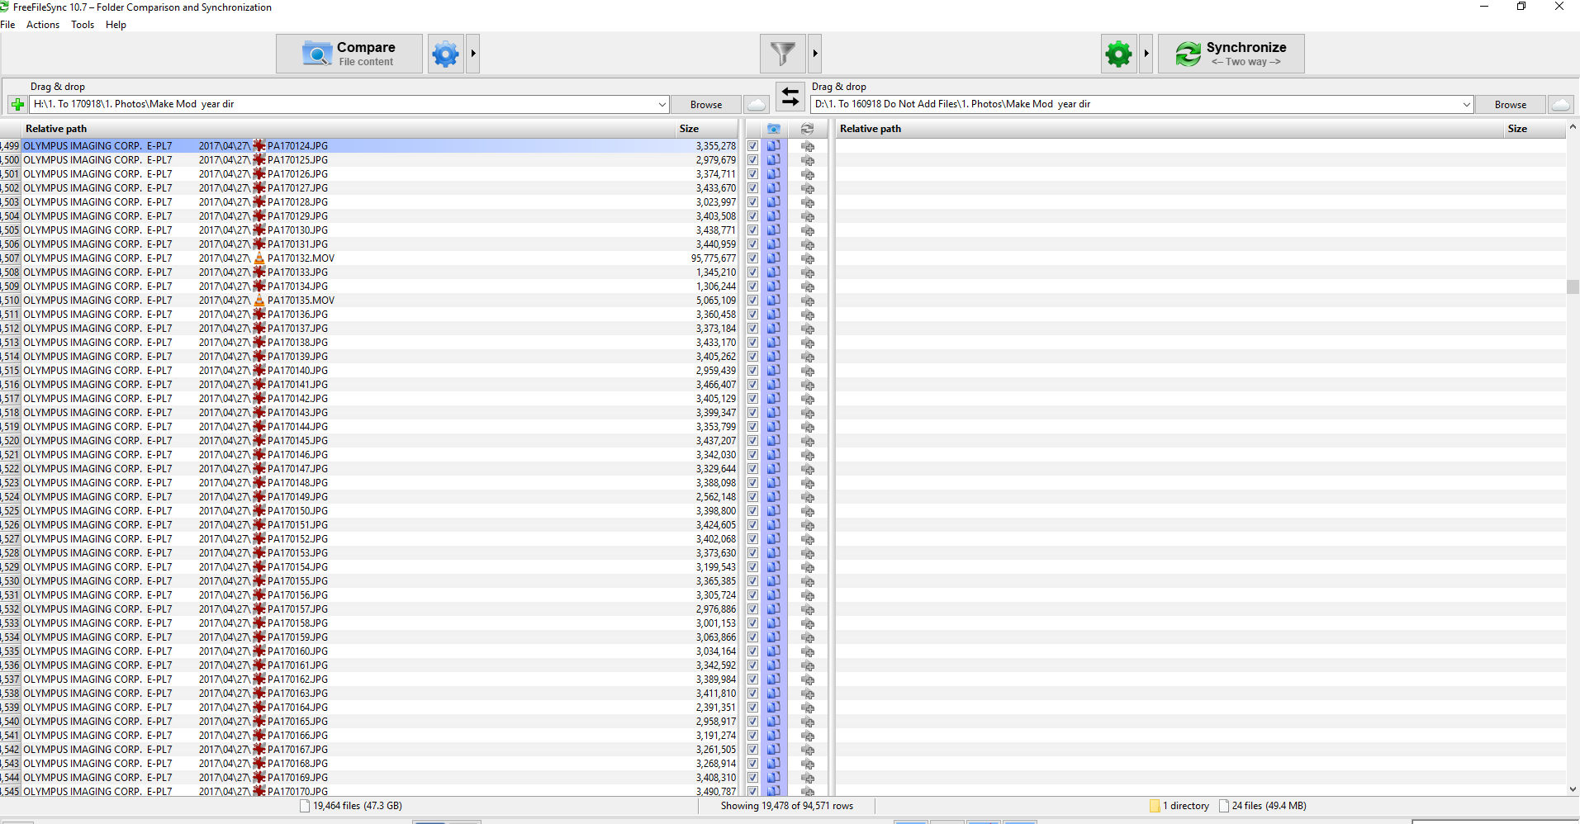1580x824 pixels.
Task: Toggle checkbox for PA170141.JPG row
Action: click(x=752, y=385)
